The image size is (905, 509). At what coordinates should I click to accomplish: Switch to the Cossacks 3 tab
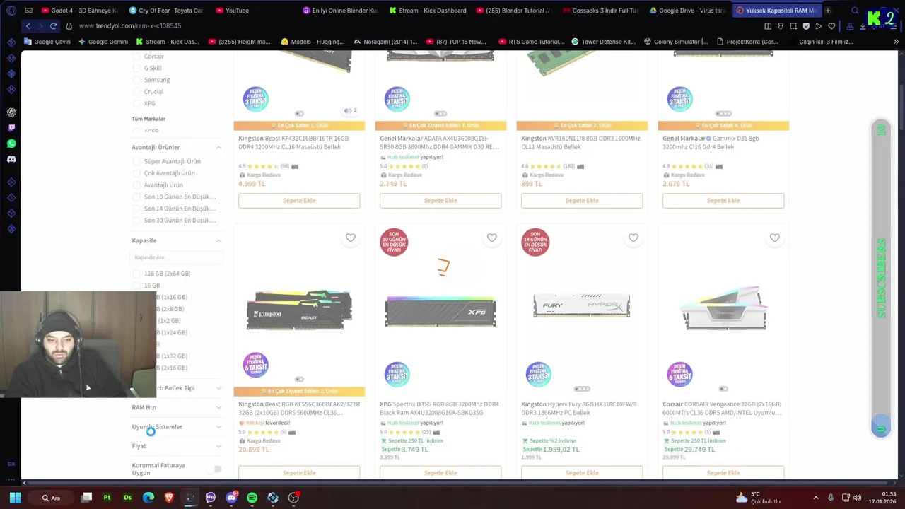[601, 11]
